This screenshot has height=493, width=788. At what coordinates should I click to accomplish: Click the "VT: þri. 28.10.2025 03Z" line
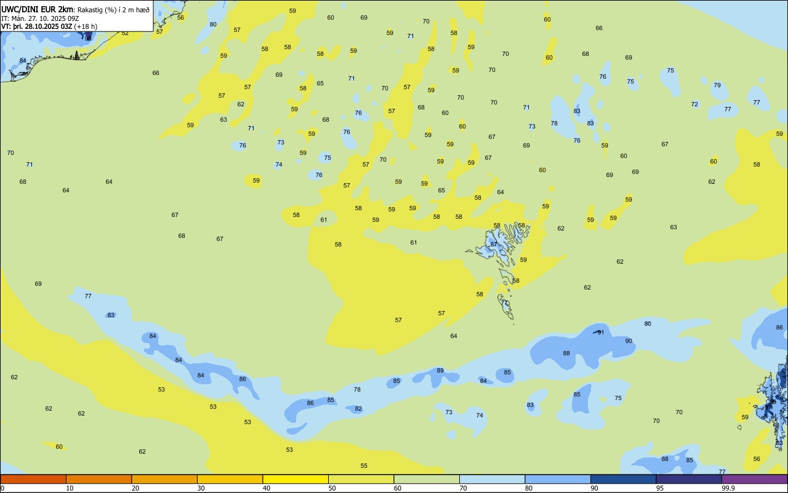[x=36, y=26]
